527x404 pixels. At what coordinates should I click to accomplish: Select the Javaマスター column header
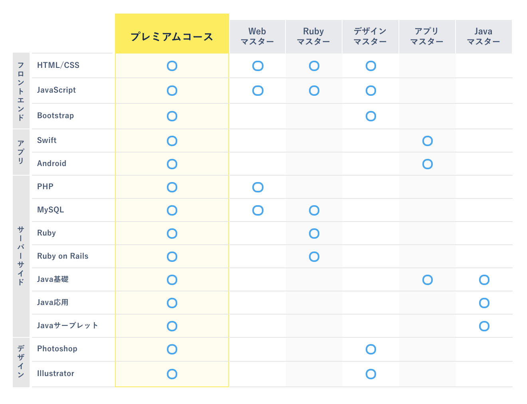(x=484, y=36)
